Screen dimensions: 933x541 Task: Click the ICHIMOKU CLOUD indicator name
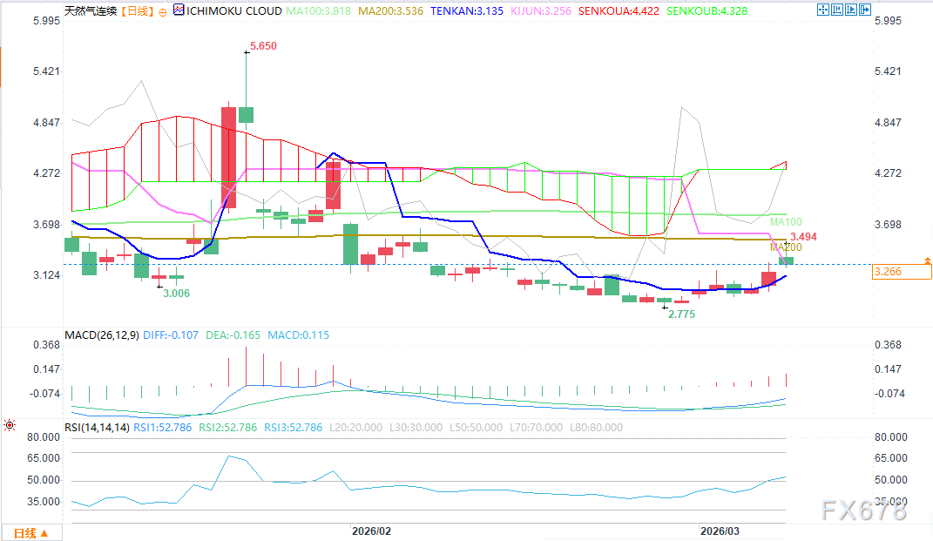[x=234, y=11]
